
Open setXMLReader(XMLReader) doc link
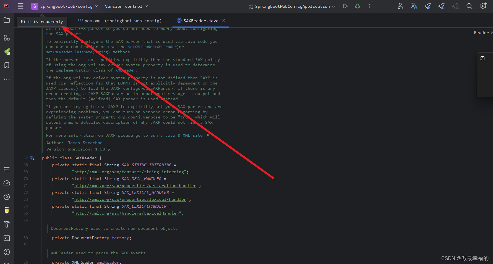(153, 47)
